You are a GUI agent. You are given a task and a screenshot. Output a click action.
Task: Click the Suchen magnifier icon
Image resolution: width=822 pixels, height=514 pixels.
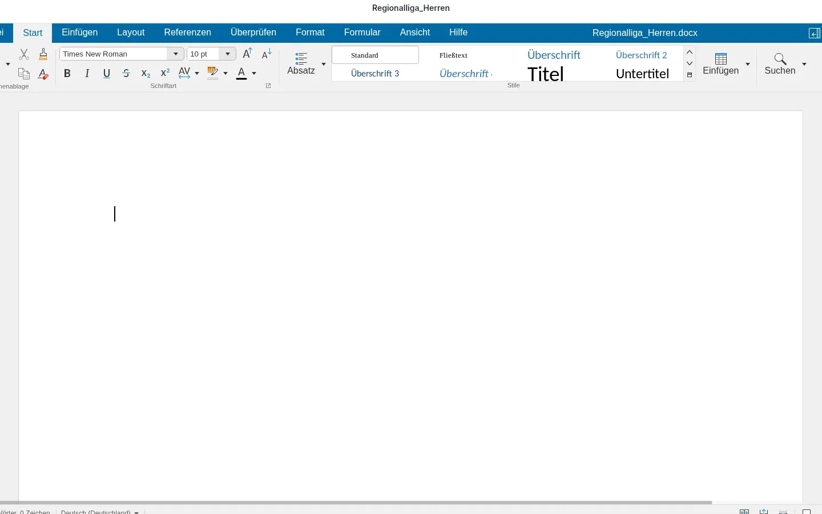tap(780, 59)
